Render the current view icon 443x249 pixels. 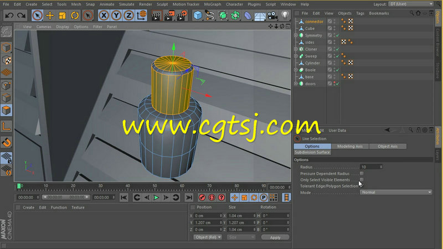pyautogui.click(x=156, y=15)
